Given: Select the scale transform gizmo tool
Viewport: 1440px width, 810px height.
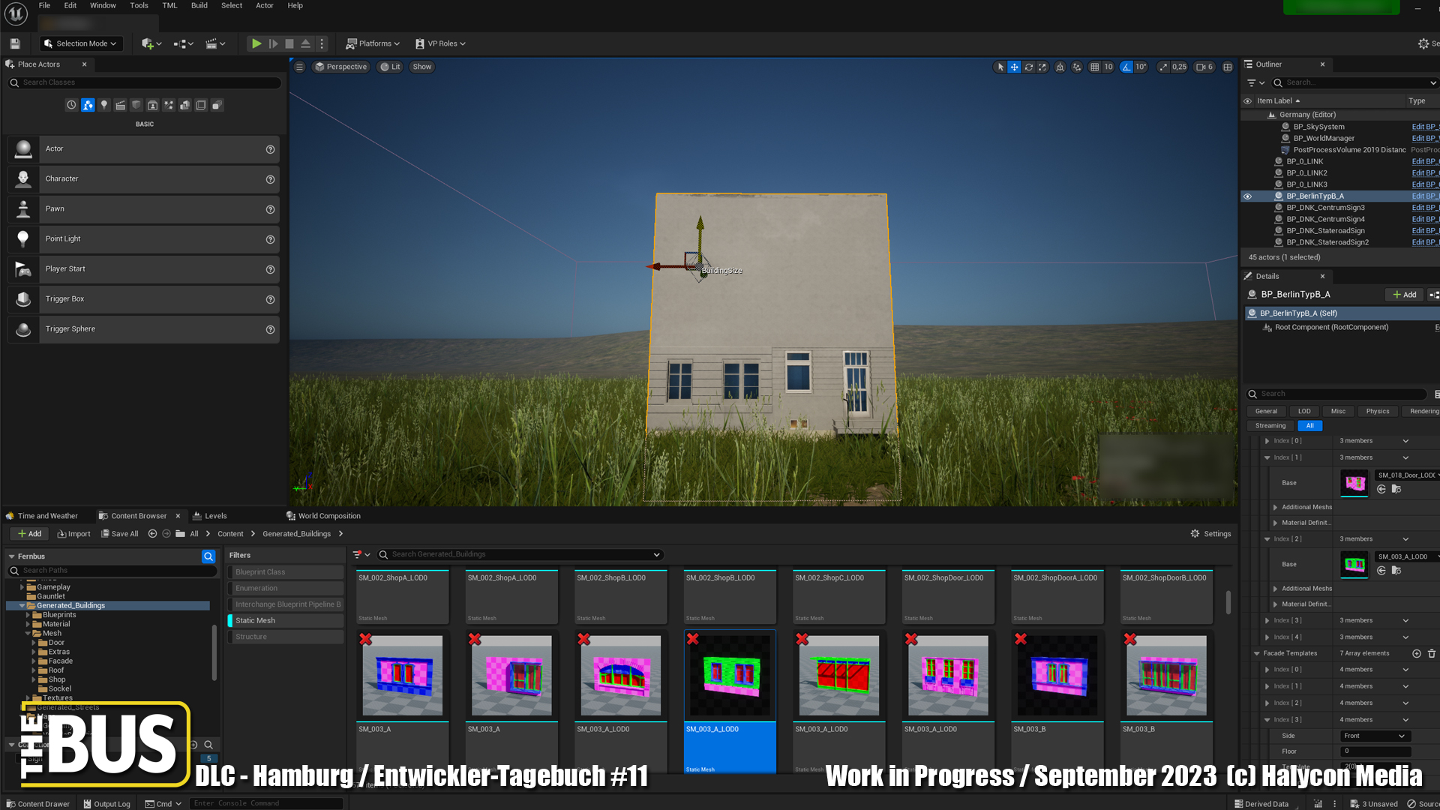Looking at the screenshot, I should [1042, 67].
